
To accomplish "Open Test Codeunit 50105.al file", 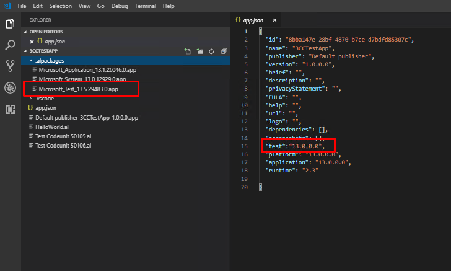I will [x=63, y=136].
